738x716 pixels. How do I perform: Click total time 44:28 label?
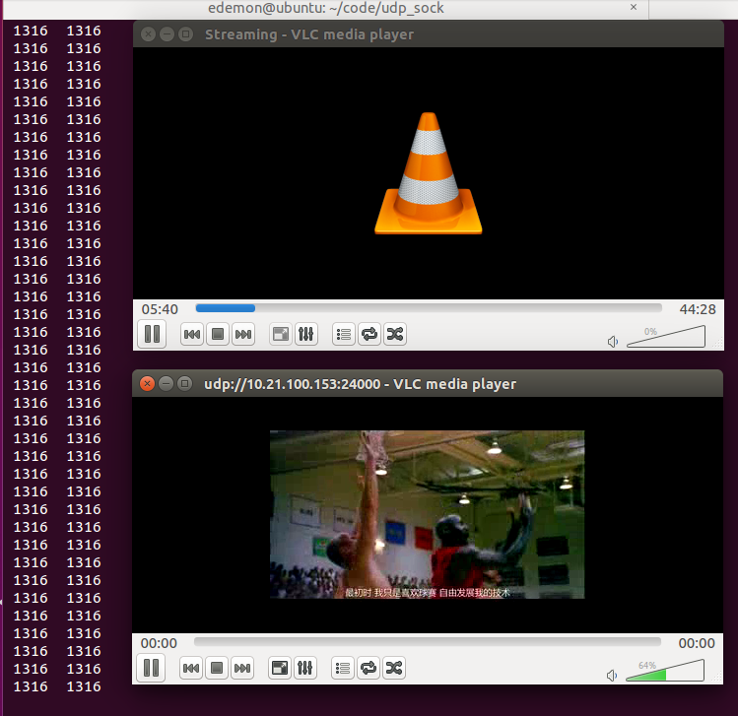(698, 309)
